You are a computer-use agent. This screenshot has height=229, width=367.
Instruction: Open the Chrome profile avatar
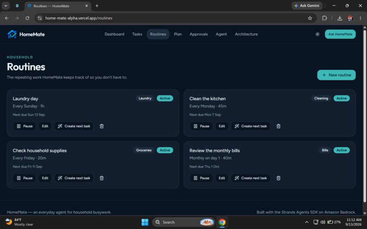tap(350, 18)
